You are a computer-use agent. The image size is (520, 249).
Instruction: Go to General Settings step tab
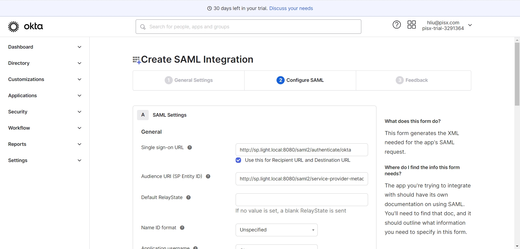[189, 80]
